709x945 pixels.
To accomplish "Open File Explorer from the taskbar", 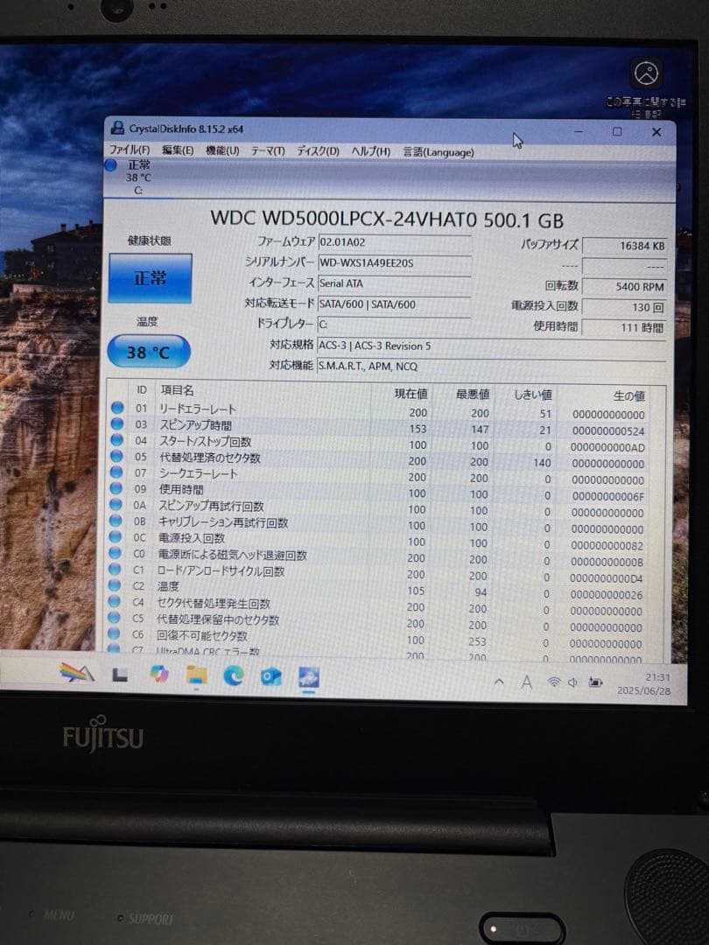I will click(x=196, y=675).
